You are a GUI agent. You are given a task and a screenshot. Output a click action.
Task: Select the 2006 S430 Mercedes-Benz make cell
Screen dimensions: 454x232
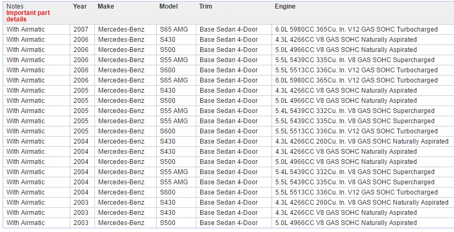pyautogui.click(x=126, y=40)
